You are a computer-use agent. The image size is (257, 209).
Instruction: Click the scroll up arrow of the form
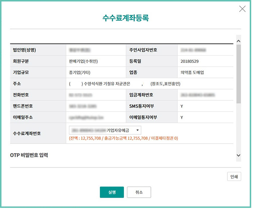point(238,42)
